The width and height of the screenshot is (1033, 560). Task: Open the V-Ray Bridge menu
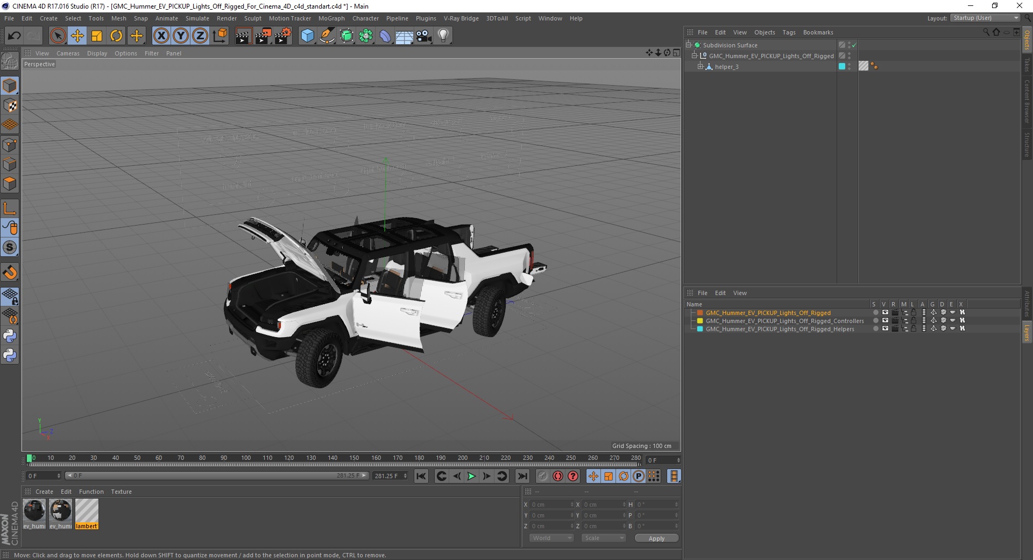461,18
